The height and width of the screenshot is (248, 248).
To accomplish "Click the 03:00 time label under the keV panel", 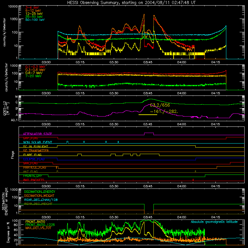I will 46,62.
